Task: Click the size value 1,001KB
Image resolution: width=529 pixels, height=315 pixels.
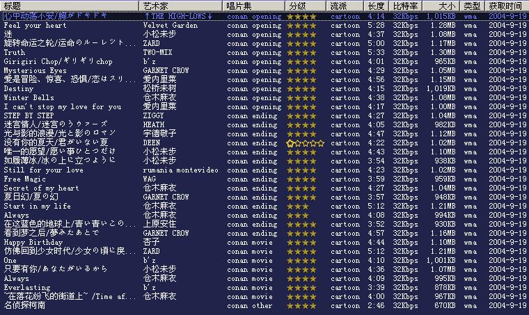Action: tap(441, 261)
